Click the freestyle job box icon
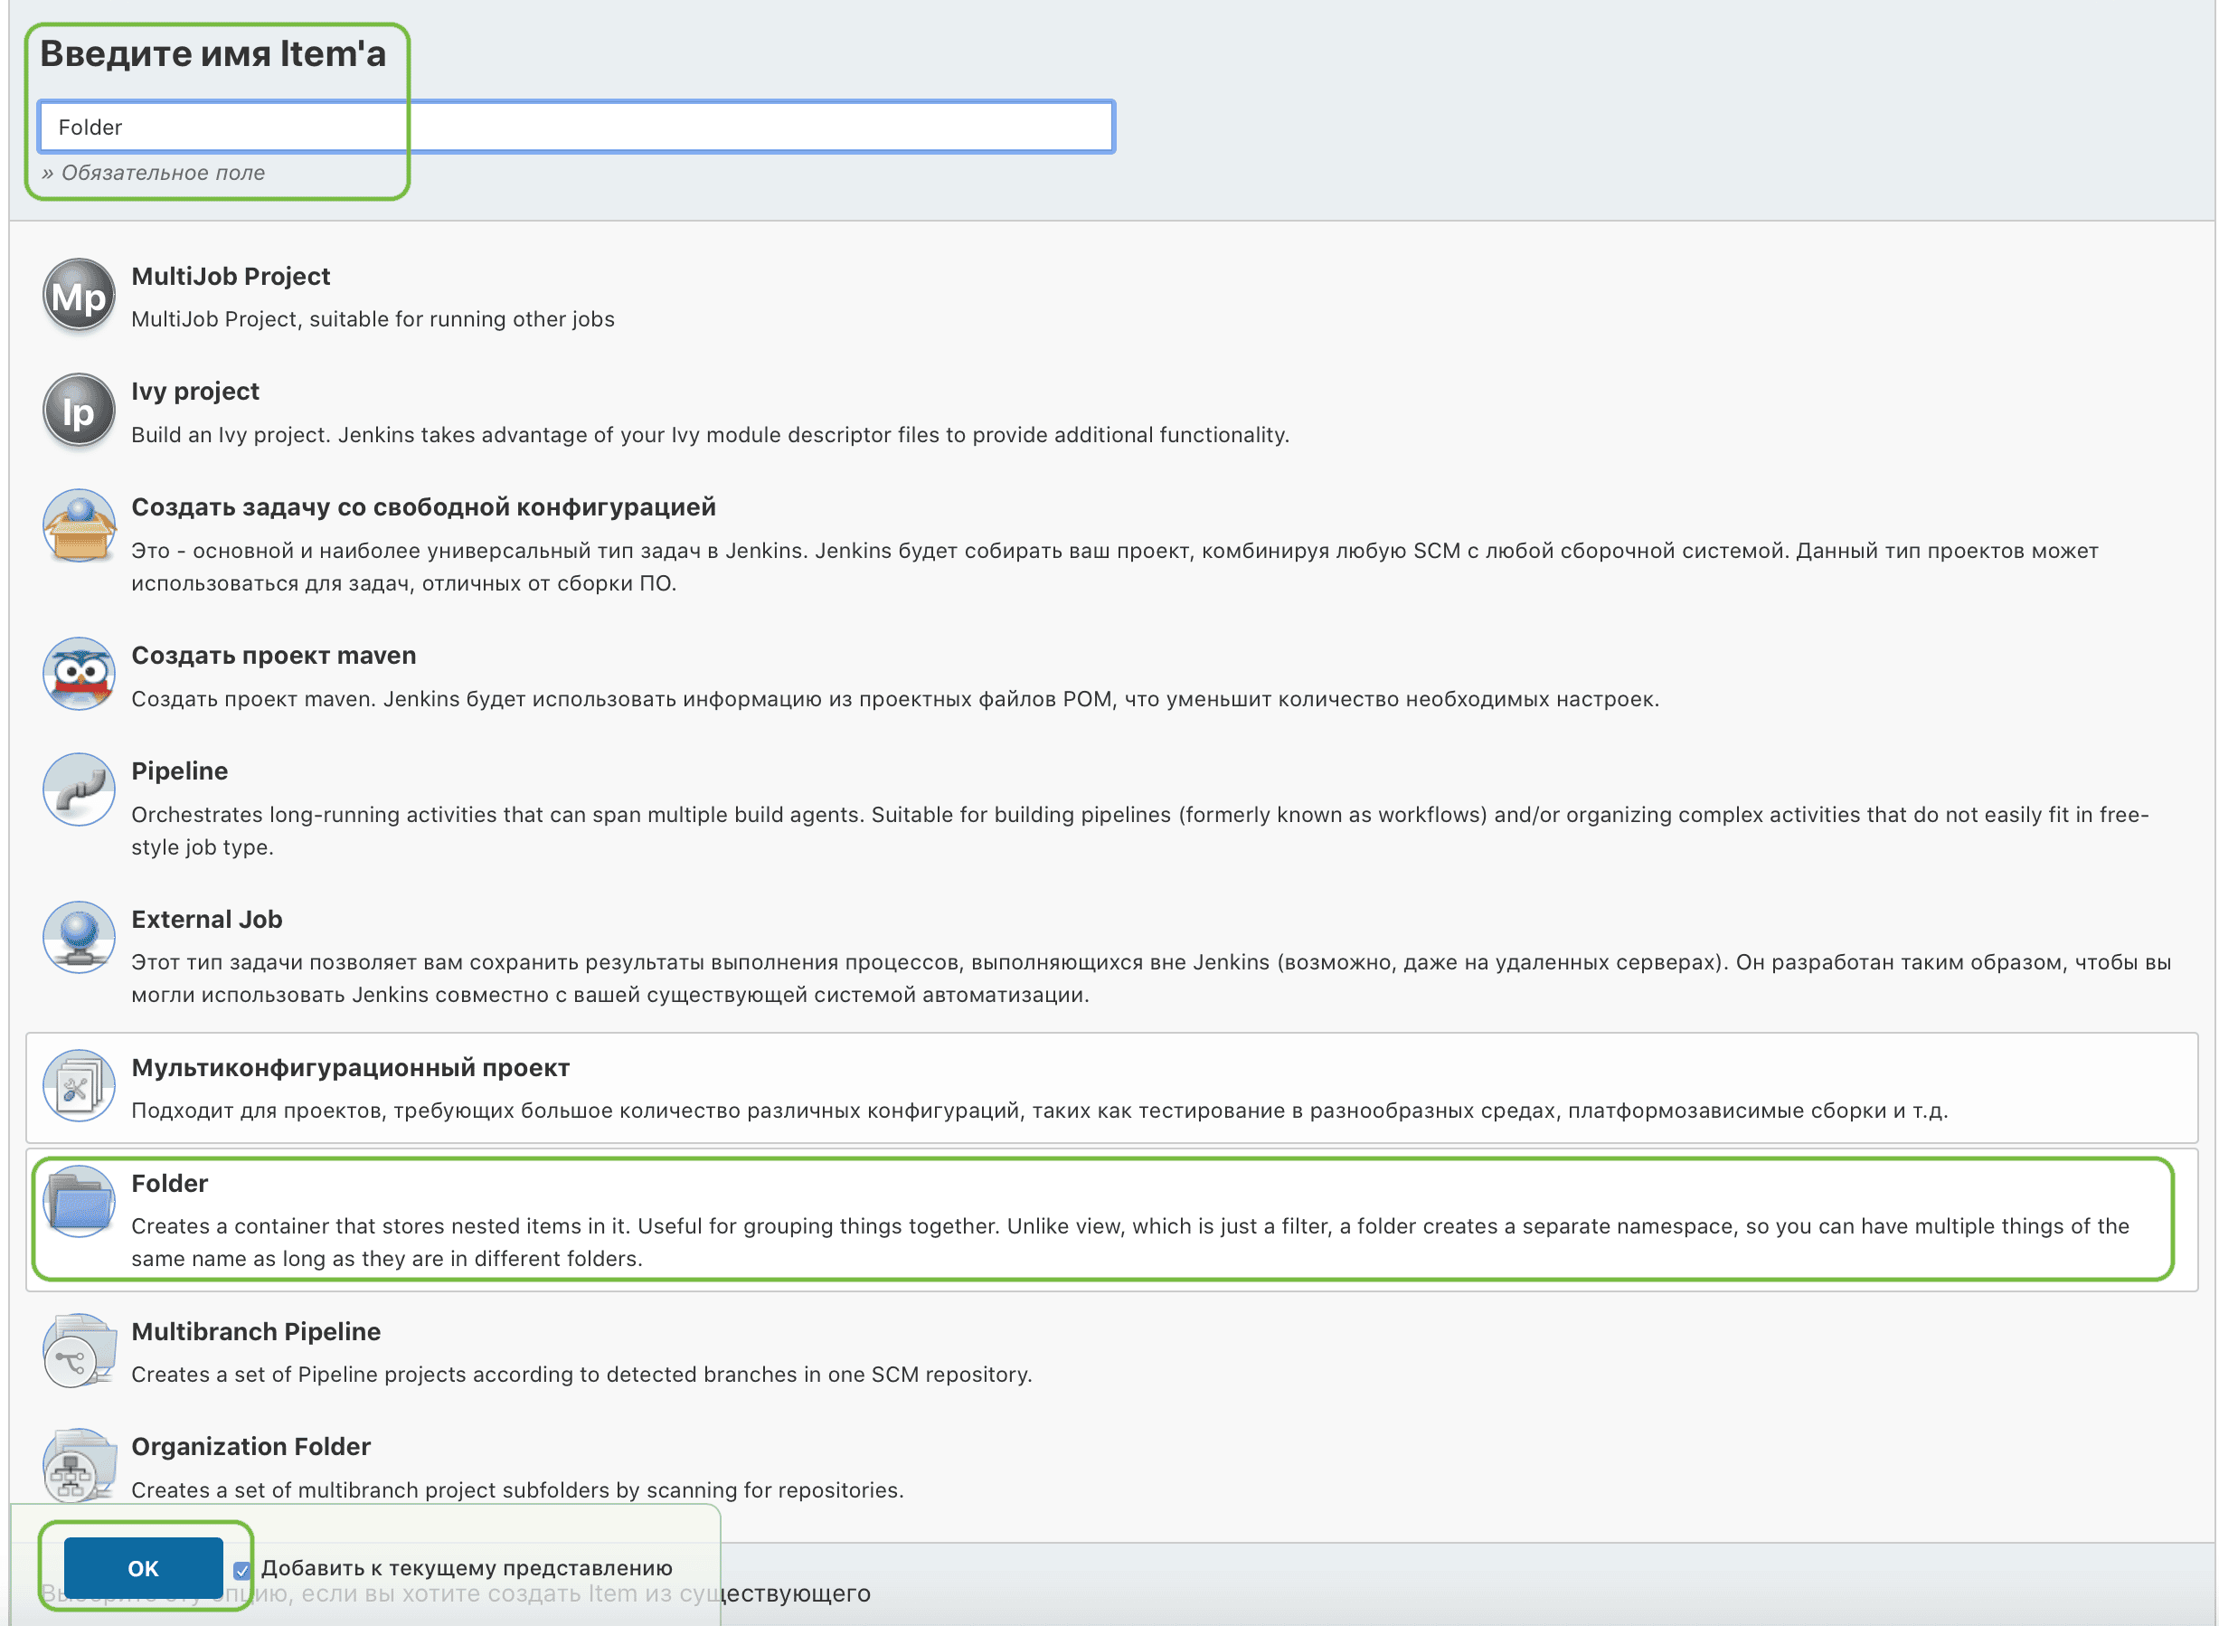The image size is (2219, 1626). 79,526
